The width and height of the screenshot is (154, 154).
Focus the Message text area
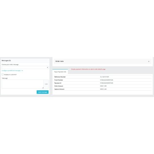pos(22,84)
